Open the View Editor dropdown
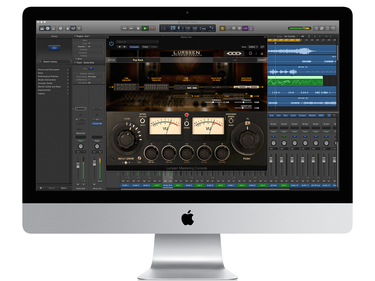Screen dimensions: 375x281 click(x=253, y=47)
